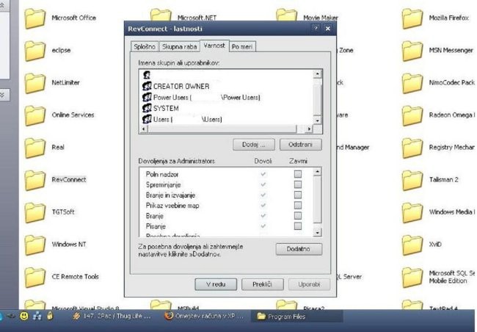Collapse the top sidebar panel chevron
The height and width of the screenshot is (332, 477).
[x=1, y=5]
